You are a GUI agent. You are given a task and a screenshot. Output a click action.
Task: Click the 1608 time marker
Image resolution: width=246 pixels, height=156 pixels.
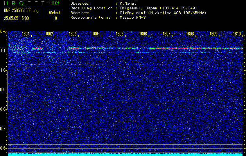[190, 34]
